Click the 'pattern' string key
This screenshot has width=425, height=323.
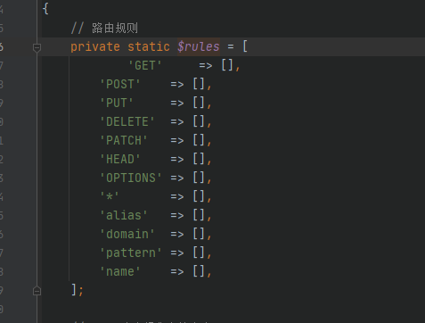coord(131,253)
